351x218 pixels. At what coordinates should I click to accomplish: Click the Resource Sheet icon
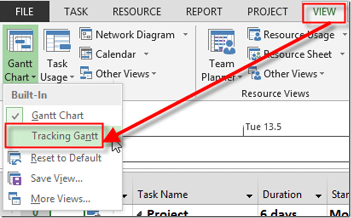pyautogui.click(x=255, y=54)
